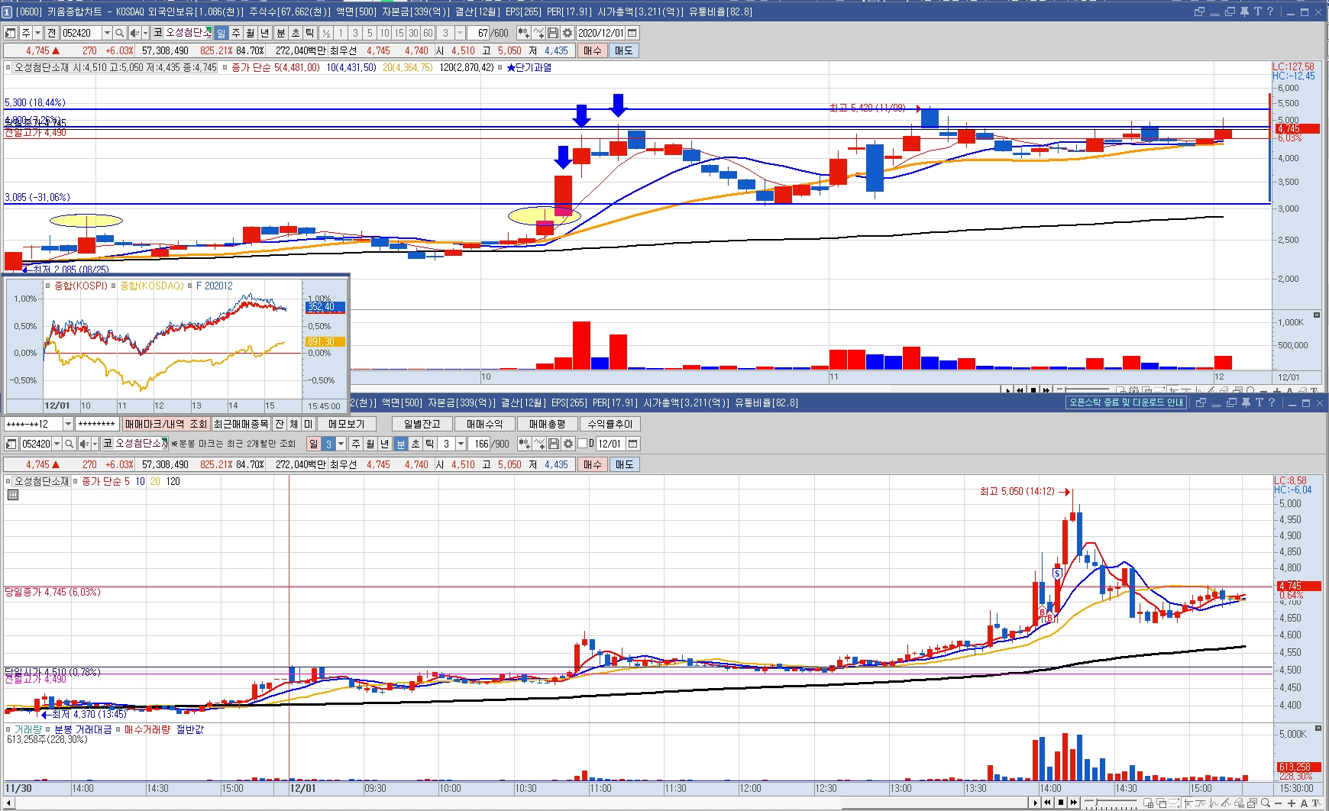Click the help question mark in lower window title bar
Screen dimensions: 1329x811
click(1272, 402)
